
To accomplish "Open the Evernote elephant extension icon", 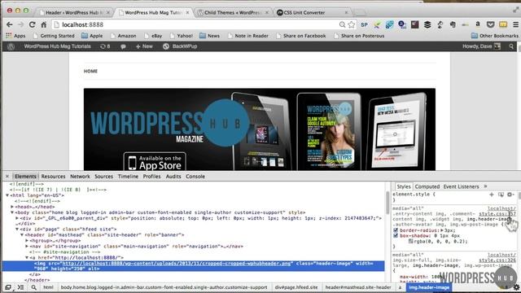I will tap(453, 24).
